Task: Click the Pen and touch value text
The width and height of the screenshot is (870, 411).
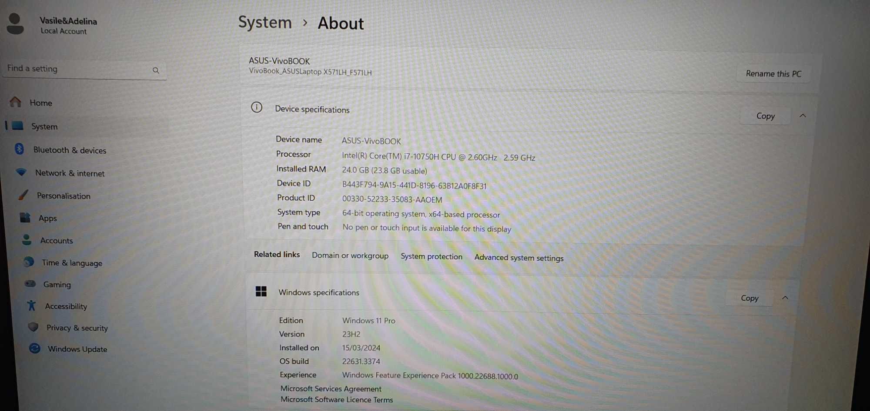Action: (427, 228)
